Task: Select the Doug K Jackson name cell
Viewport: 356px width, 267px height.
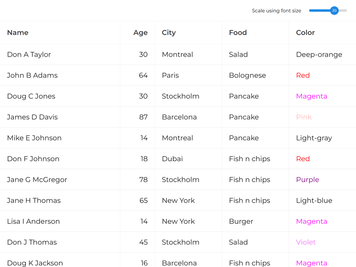Action: coord(35,263)
